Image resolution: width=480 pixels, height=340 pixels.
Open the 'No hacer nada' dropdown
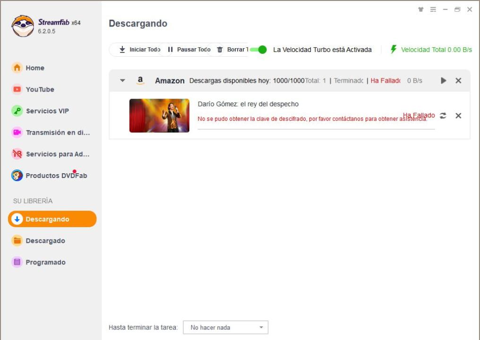(x=226, y=327)
